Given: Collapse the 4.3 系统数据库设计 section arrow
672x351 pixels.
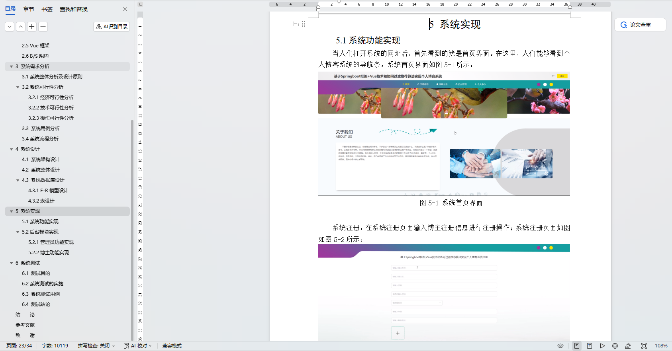Looking at the screenshot, I should [x=18, y=180].
